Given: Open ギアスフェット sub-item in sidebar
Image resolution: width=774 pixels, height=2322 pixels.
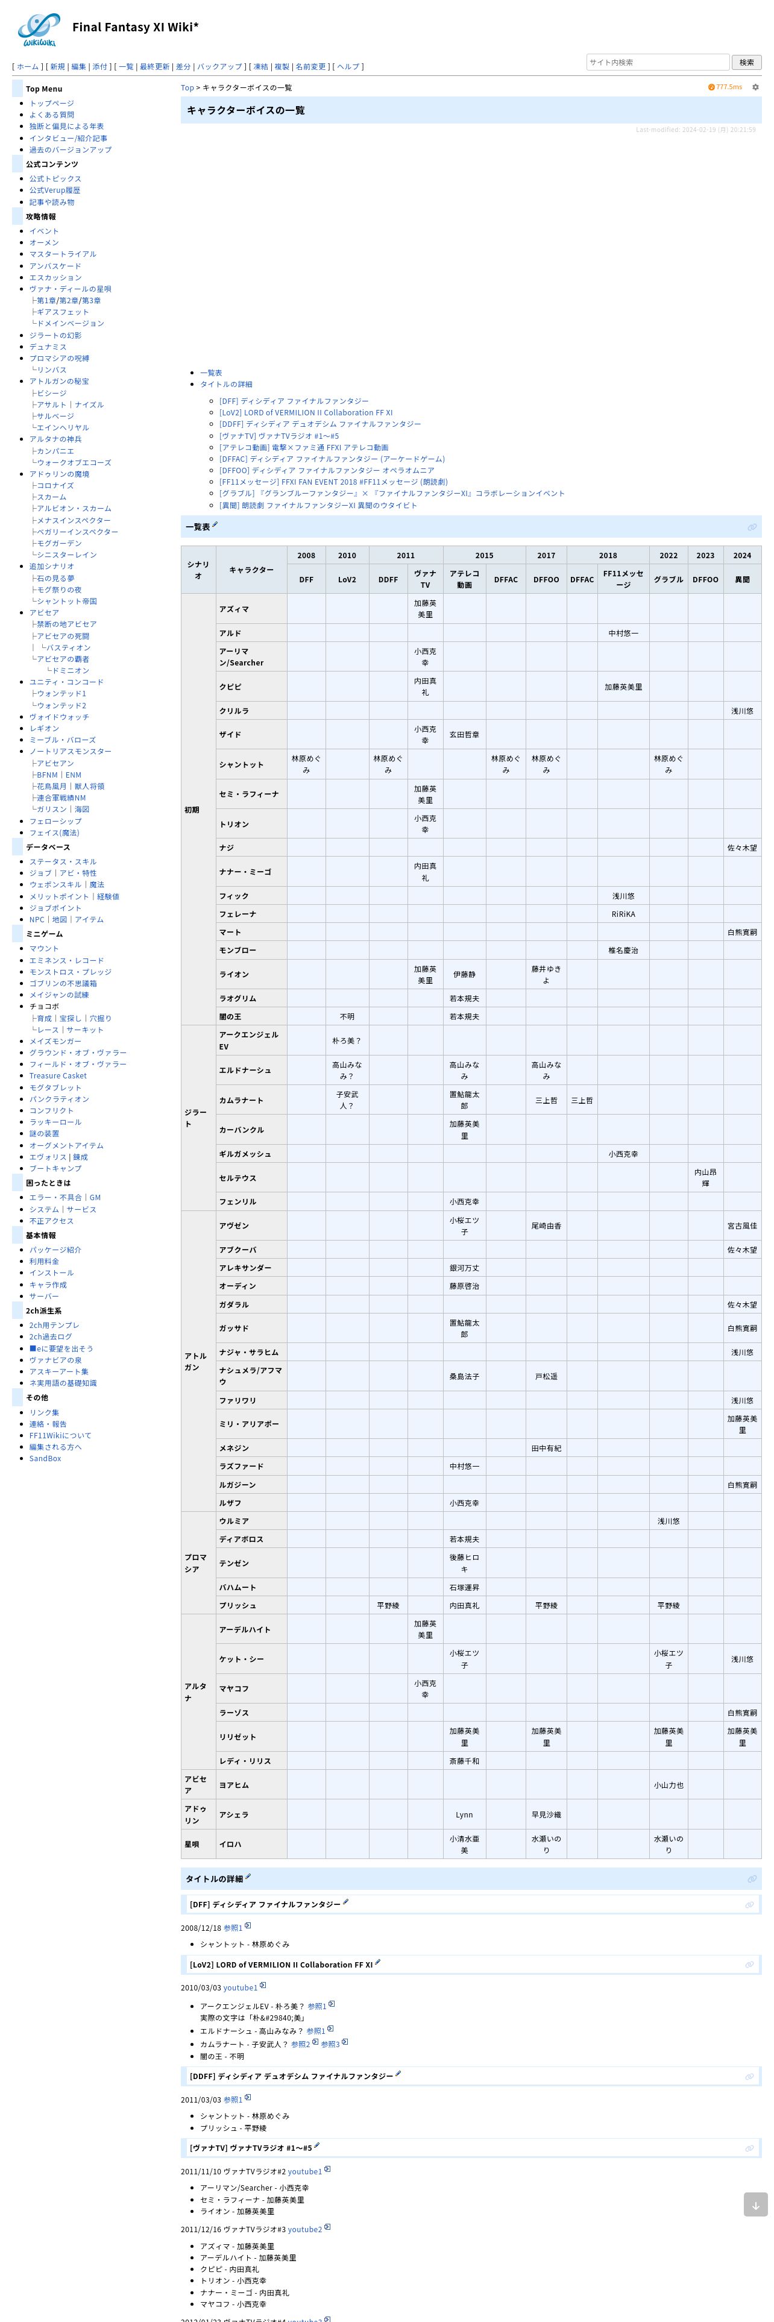Looking at the screenshot, I should click(63, 312).
